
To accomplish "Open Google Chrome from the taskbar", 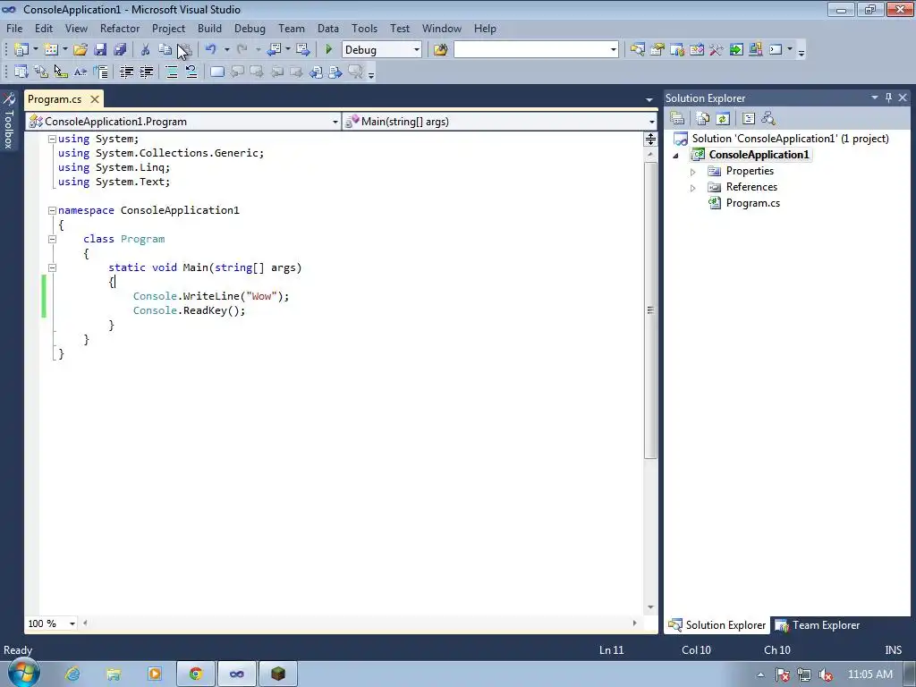I will point(196,674).
